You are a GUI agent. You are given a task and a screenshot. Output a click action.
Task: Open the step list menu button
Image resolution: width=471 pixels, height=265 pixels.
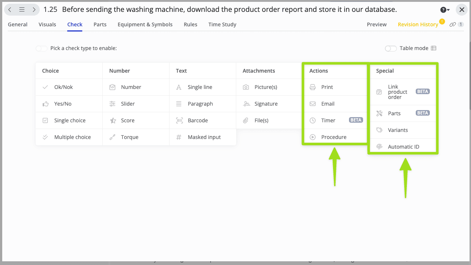22,10
